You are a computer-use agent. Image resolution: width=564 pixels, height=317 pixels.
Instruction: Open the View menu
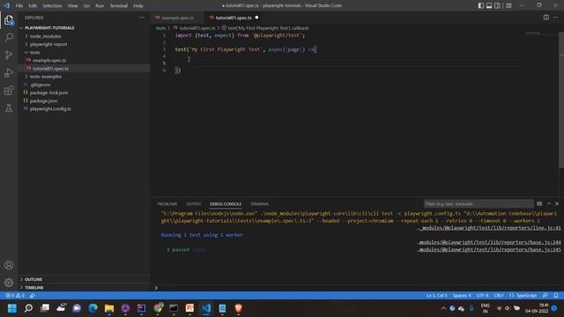pyautogui.click(x=72, y=6)
